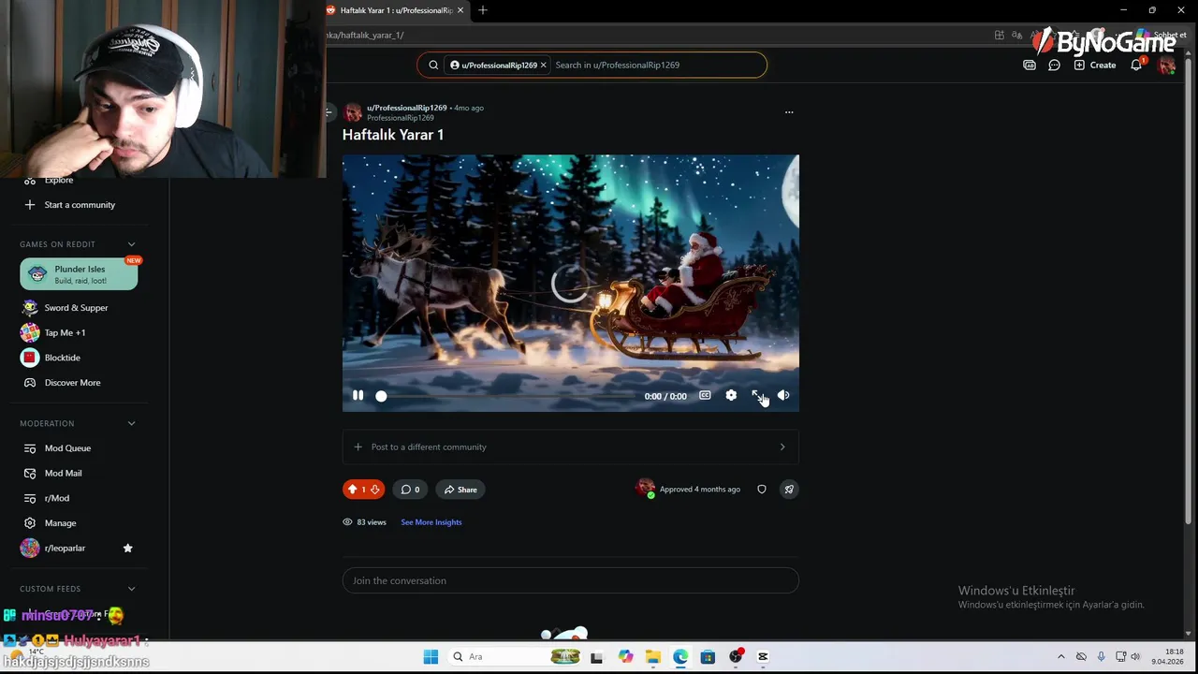This screenshot has width=1198, height=674.
Task: Upvote the Haftalık Yarar 1 post
Action: pyautogui.click(x=353, y=490)
